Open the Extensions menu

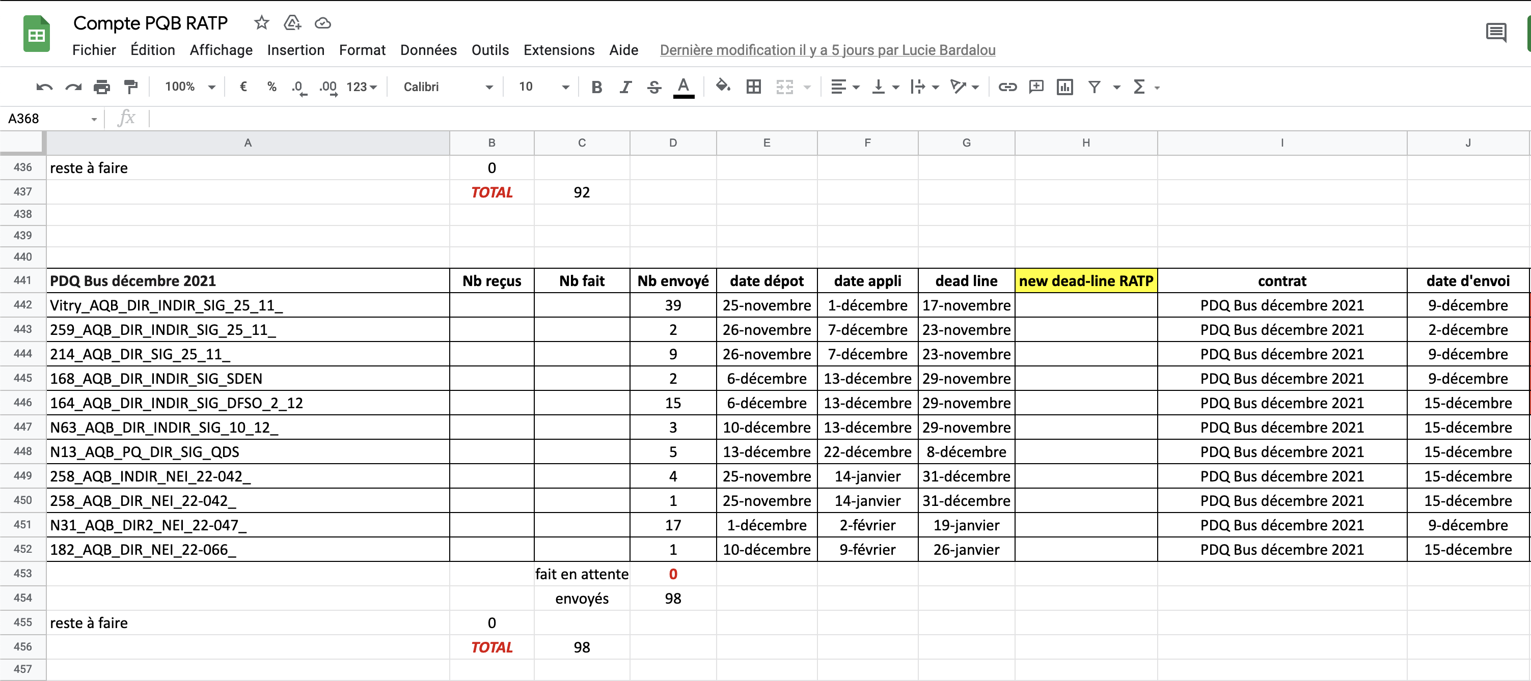point(558,50)
